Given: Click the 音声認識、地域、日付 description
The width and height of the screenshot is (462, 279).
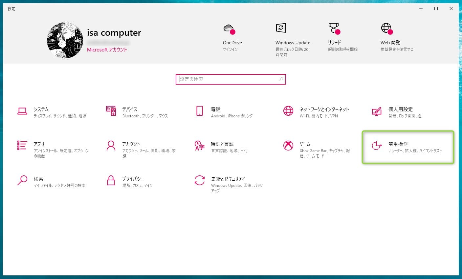Looking at the screenshot, I should tap(229, 151).
